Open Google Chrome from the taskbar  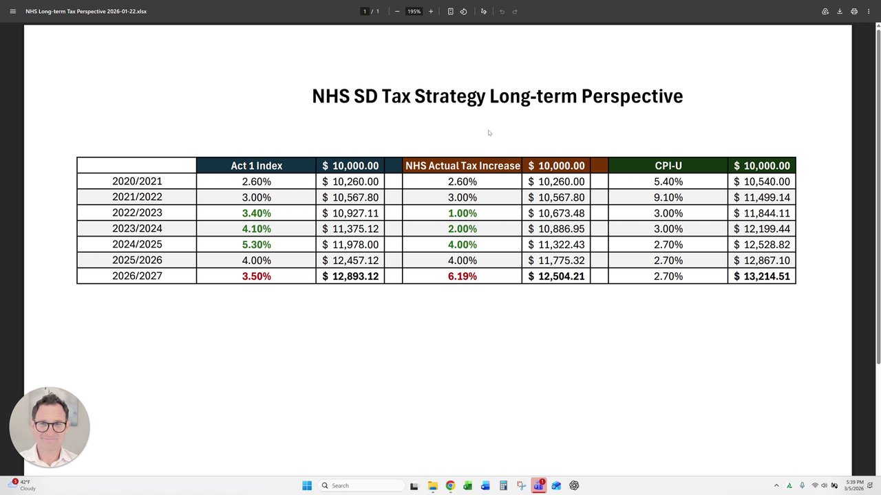pos(450,485)
